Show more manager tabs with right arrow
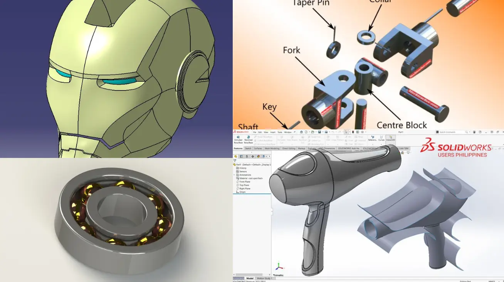 point(269,156)
